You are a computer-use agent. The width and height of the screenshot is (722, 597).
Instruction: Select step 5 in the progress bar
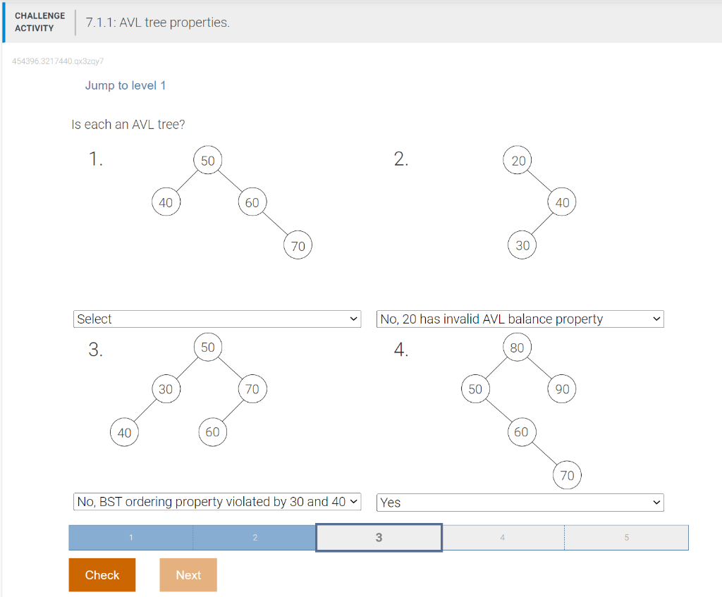(x=627, y=537)
